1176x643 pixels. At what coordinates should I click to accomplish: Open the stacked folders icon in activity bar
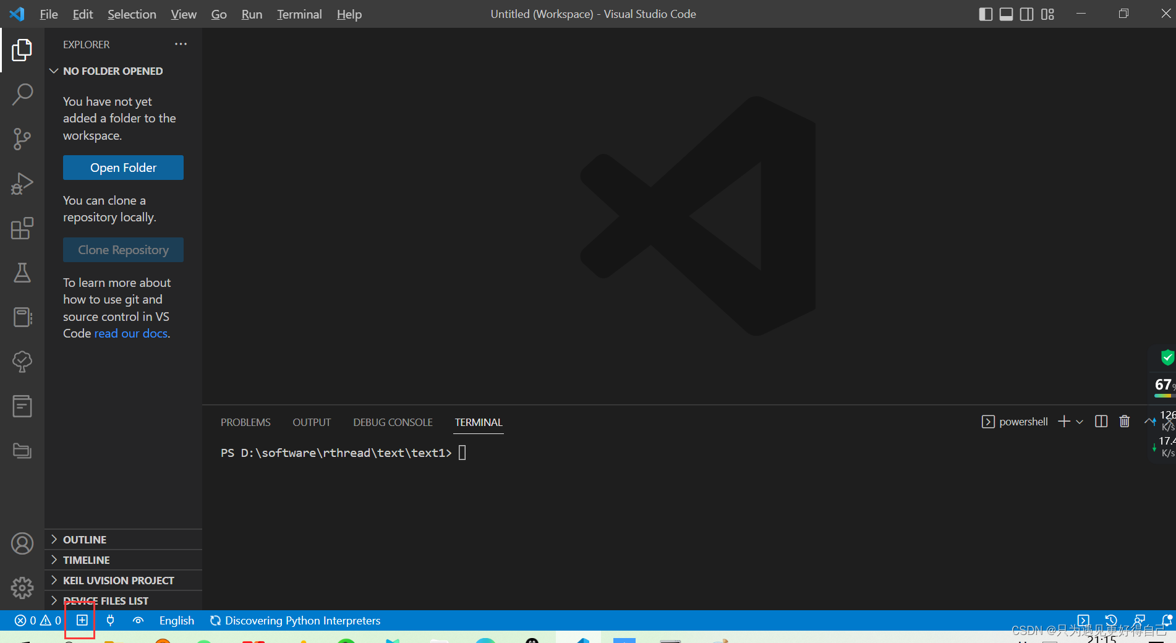pos(22,451)
